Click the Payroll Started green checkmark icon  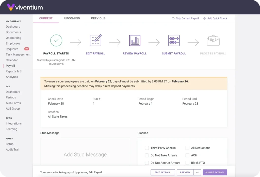(x=56, y=41)
